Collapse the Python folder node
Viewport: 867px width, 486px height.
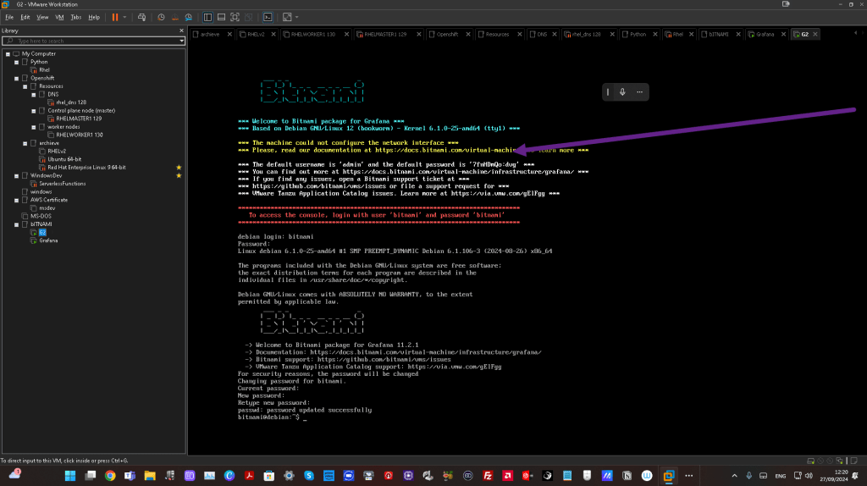click(17, 63)
